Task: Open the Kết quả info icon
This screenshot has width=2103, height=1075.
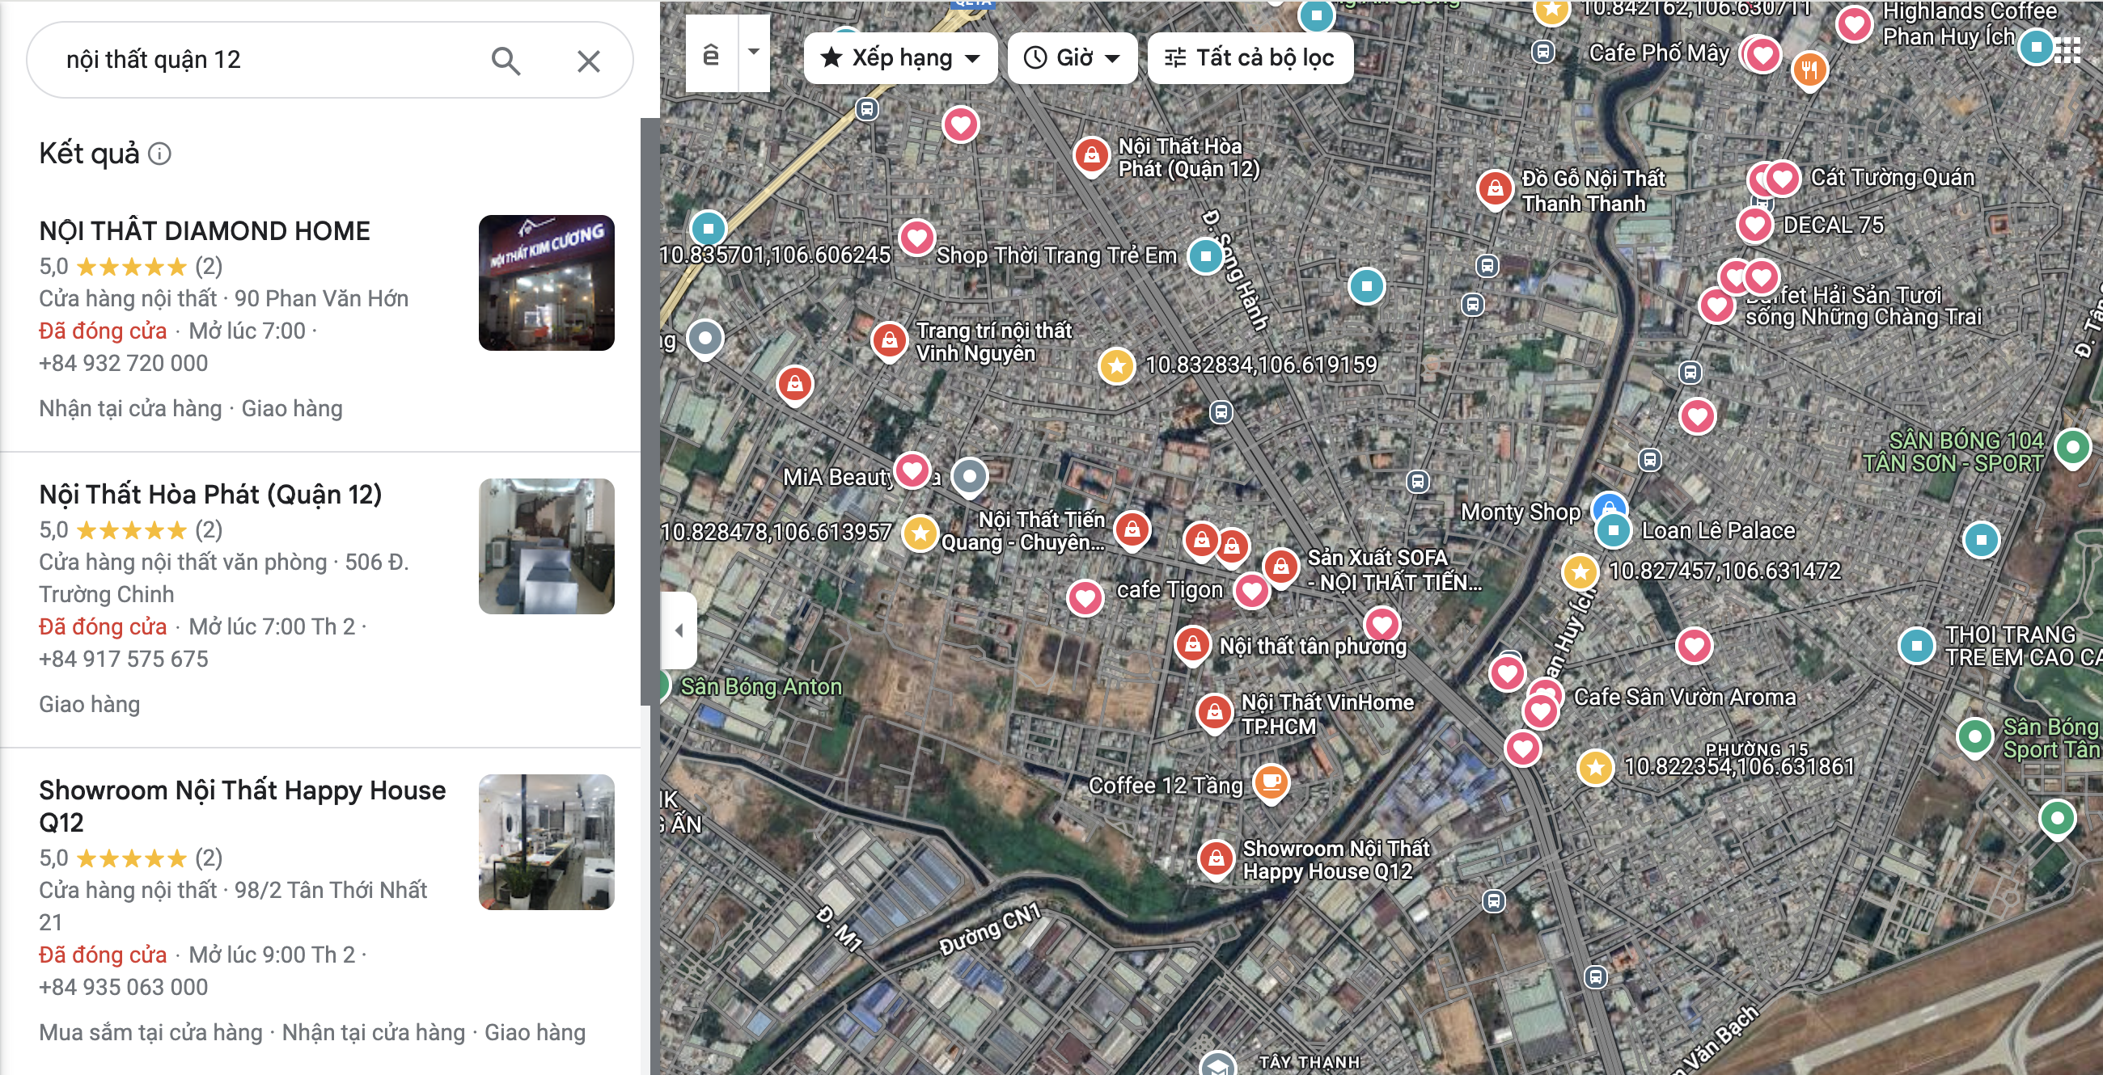Action: [x=160, y=154]
